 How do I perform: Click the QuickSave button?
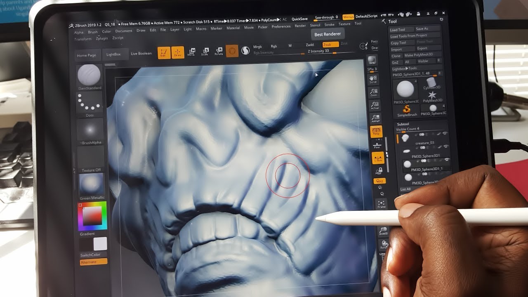coord(299,19)
